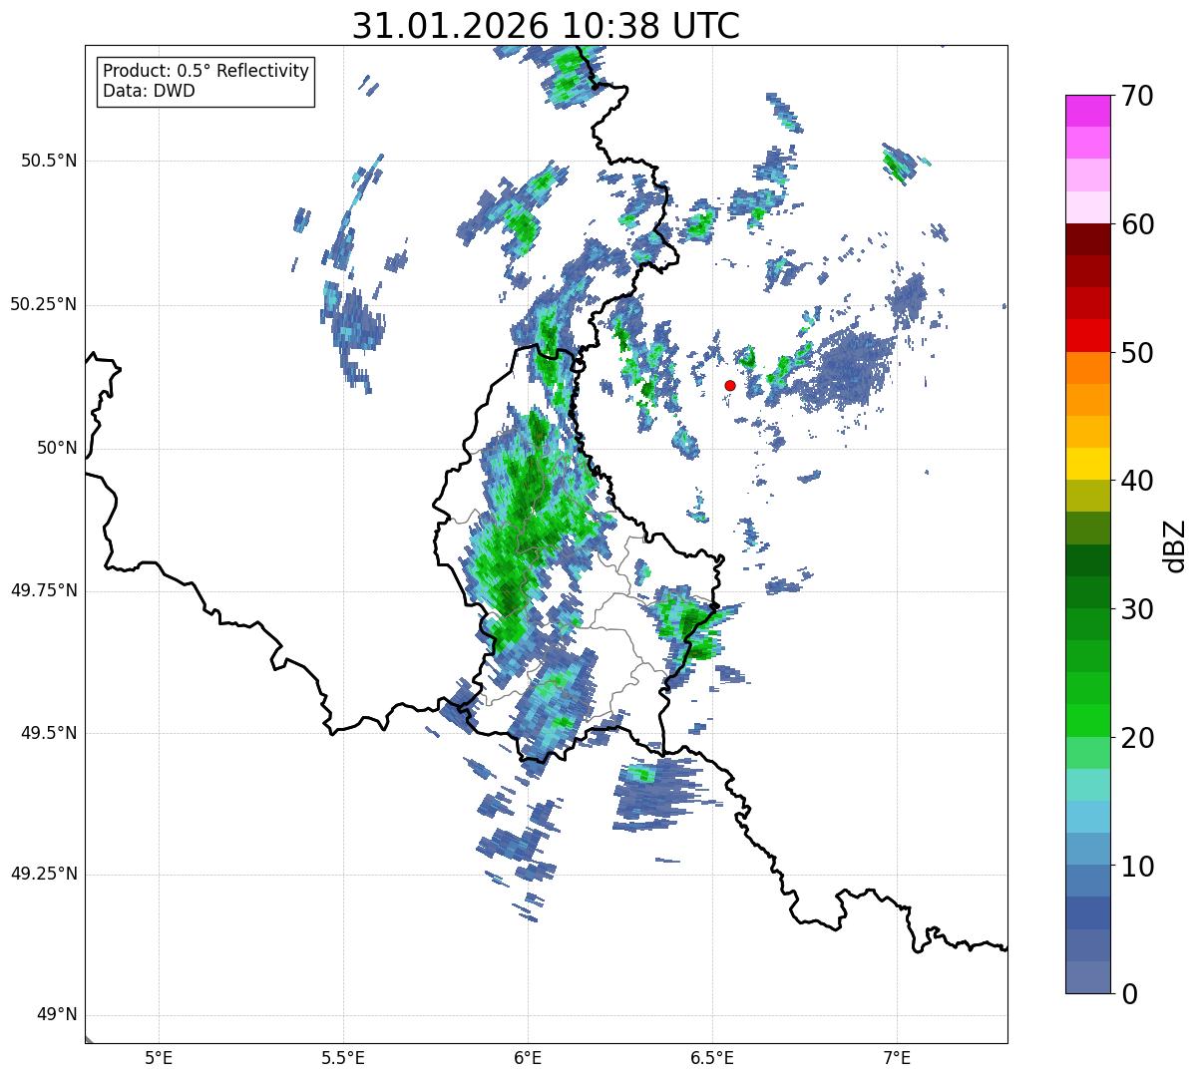Click the 'dBZ' colorbar label

(x=1175, y=544)
